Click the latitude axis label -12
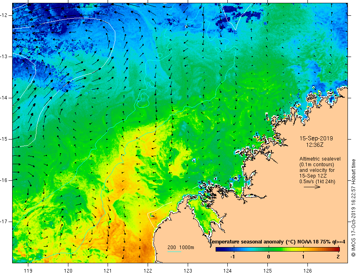The height and width of the screenshot is (275, 356). point(4,15)
